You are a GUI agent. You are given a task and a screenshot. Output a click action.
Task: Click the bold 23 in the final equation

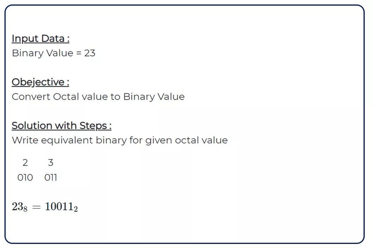(x=17, y=206)
